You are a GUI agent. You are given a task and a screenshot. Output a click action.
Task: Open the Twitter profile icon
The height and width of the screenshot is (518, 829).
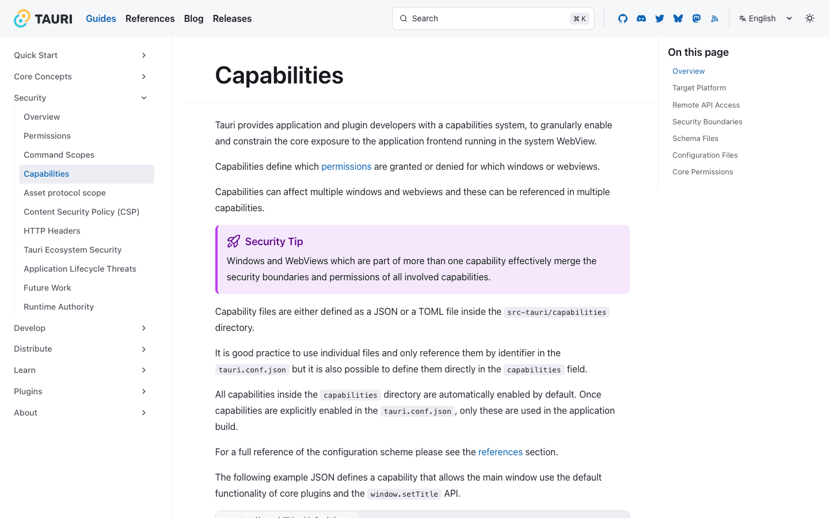point(660,18)
